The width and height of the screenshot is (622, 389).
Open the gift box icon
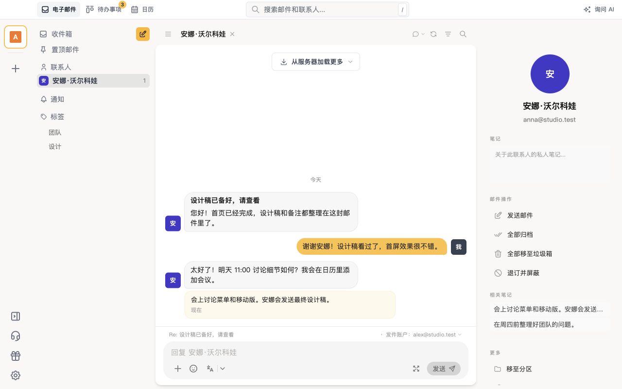coord(16,356)
